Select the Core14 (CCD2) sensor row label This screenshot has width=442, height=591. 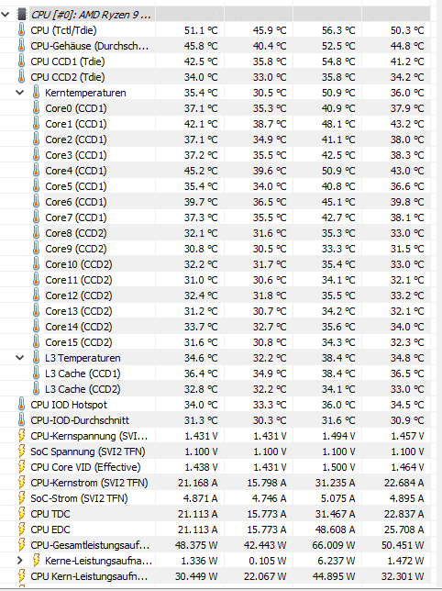[x=79, y=327]
